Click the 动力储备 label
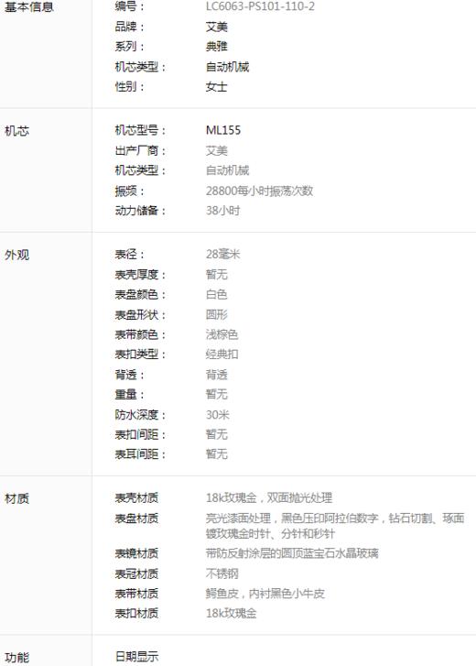The image size is (476, 666). pyautogui.click(x=140, y=211)
